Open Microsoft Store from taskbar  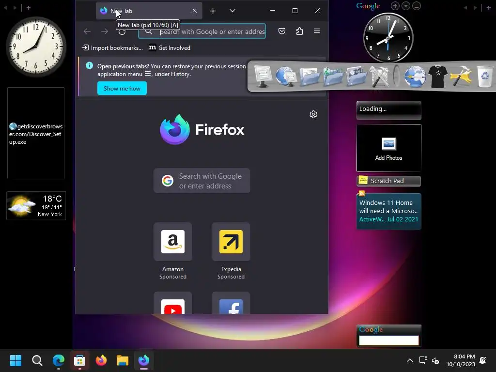pos(80,360)
